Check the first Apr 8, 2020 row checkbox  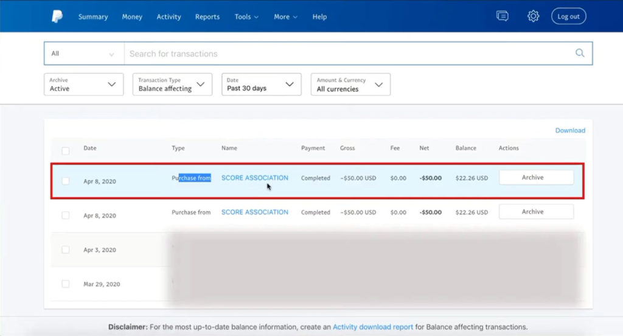pyautogui.click(x=66, y=181)
